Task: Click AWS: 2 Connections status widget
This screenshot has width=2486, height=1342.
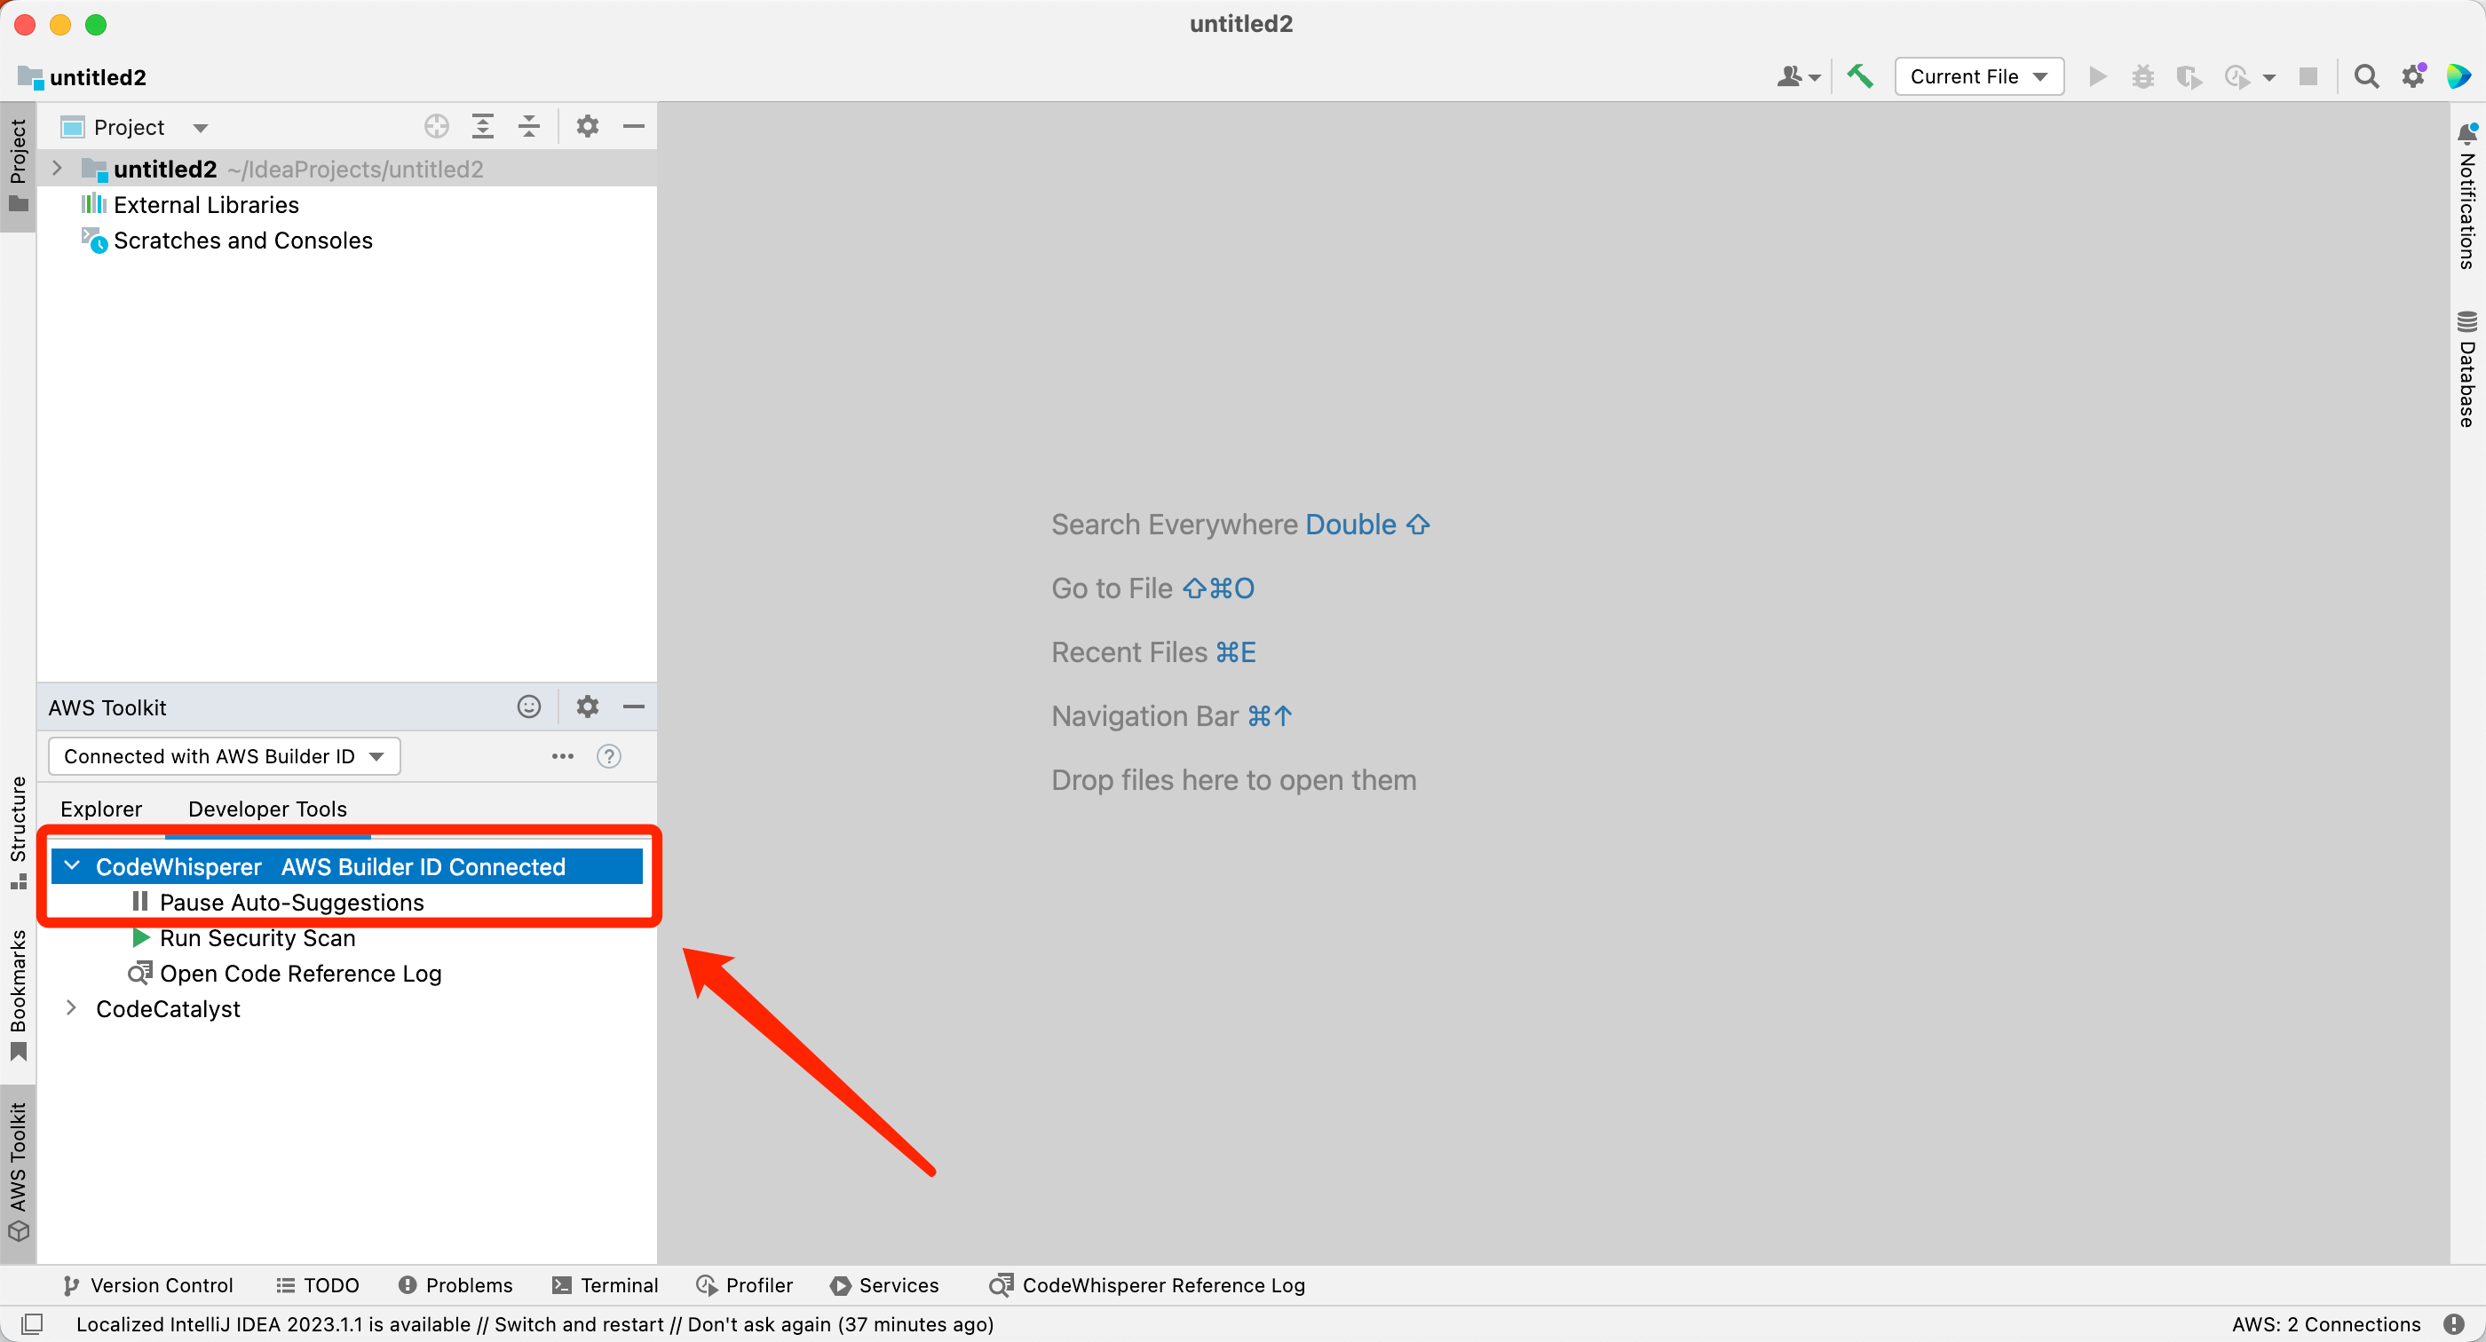Action: click(x=2326, y=1323)
